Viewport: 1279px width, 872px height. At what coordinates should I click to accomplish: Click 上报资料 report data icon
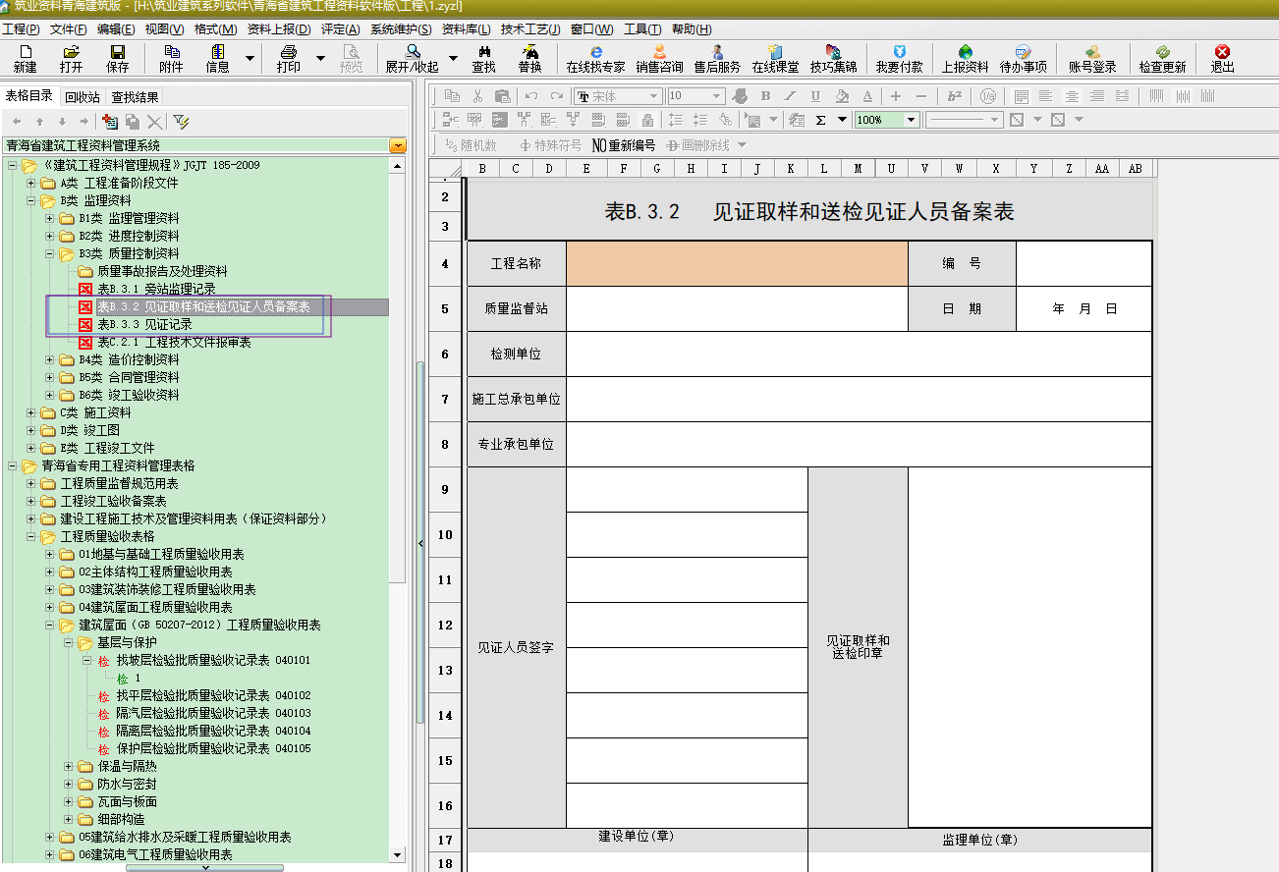pyautogui.click(x=965, y=59)
